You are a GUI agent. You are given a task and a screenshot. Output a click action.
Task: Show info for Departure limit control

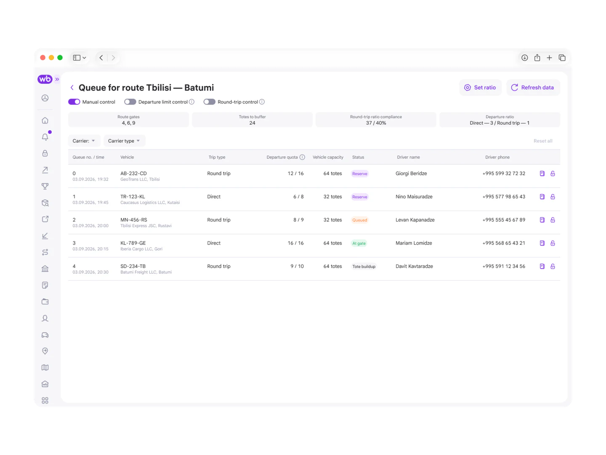point(192,102)
